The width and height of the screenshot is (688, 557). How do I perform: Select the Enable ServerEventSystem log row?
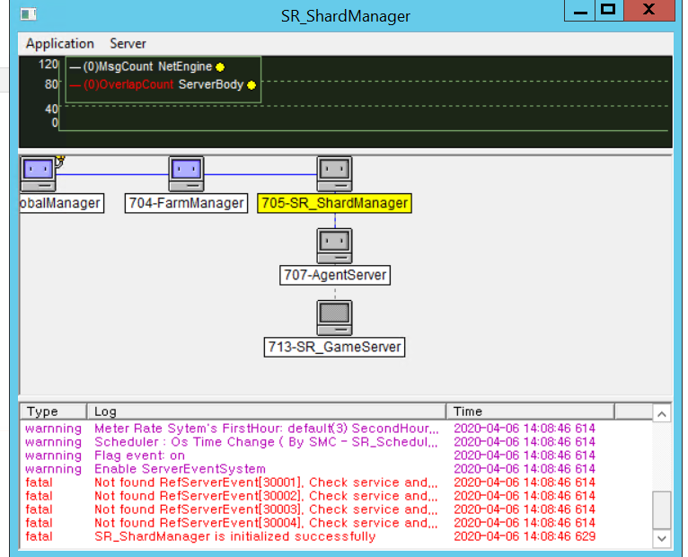tap(310, 469)
